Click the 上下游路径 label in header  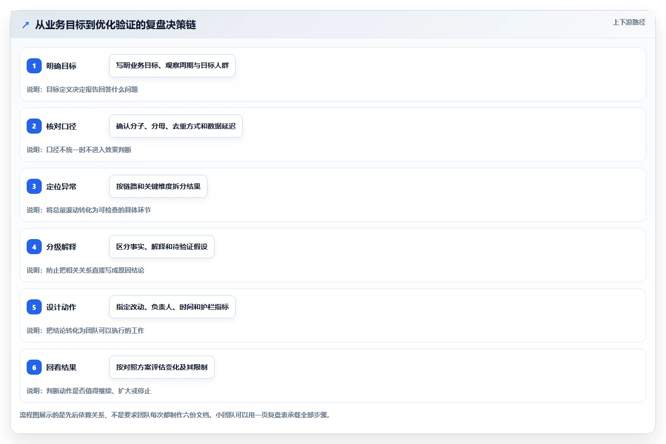tap(629, 23)
